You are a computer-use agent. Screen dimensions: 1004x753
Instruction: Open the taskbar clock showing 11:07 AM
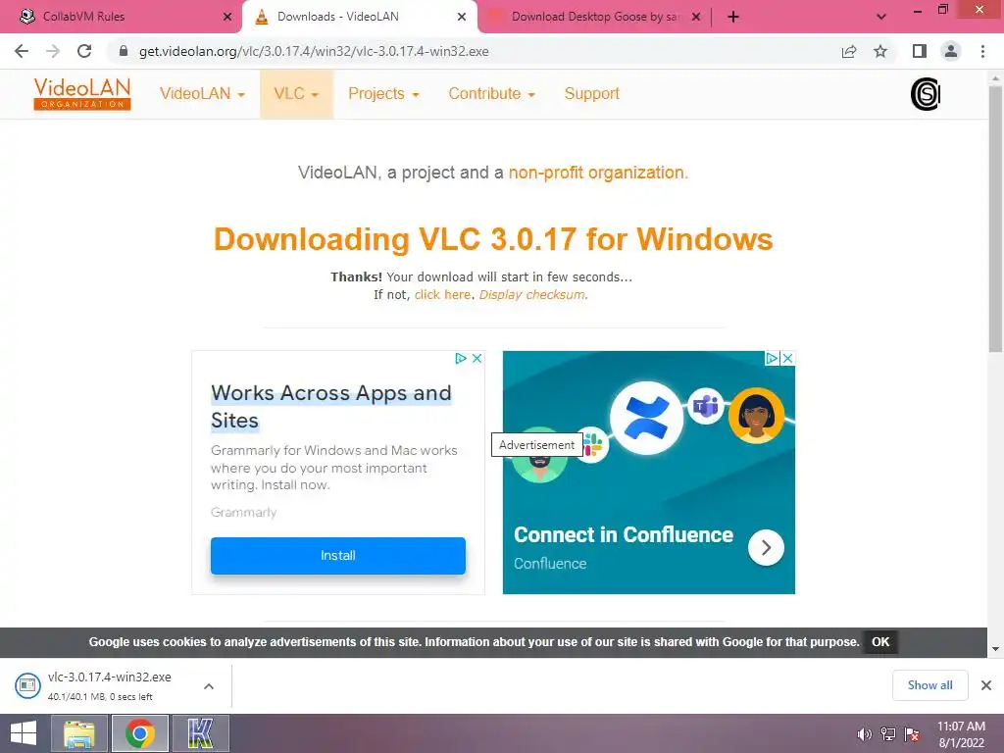pyautogui.click(x=961, y=734)
